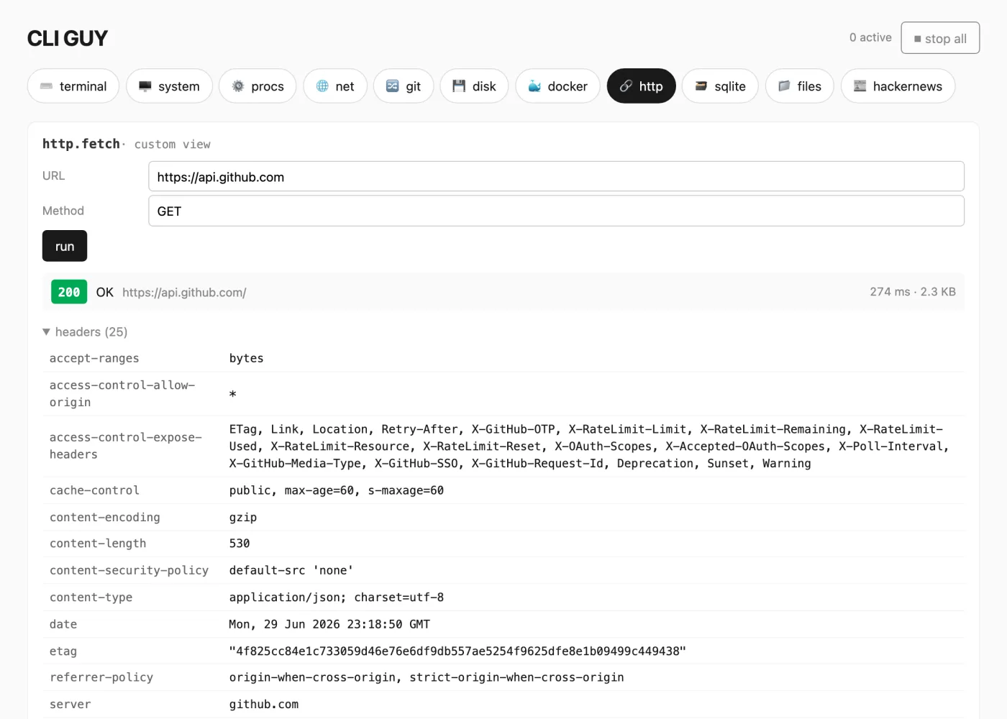Click the ETag, Link, Location header value
Viewport: 1007px width, 719px height.
[589, 446]
